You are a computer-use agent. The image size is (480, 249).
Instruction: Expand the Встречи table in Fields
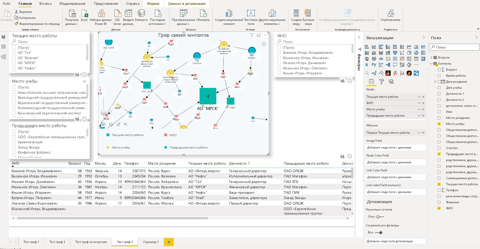[432, 58]
